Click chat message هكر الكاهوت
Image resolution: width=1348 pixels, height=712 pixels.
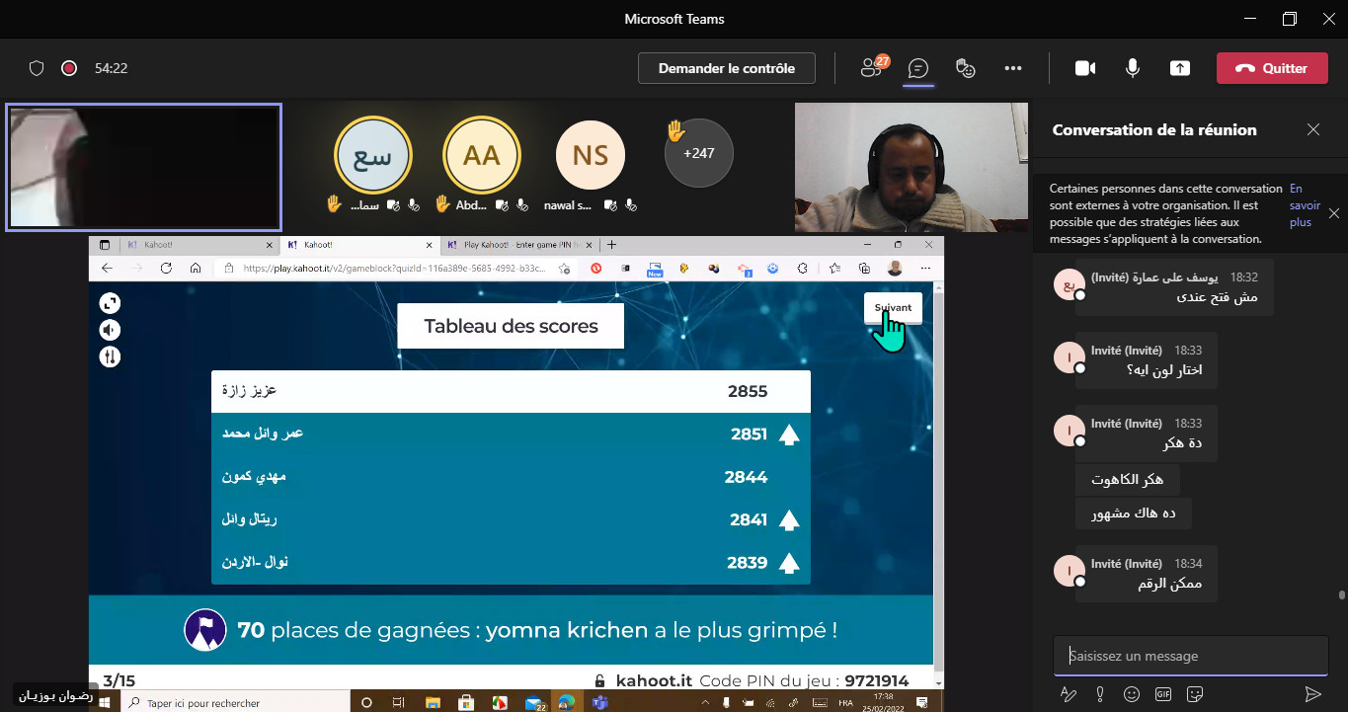tap(1127, 480)
